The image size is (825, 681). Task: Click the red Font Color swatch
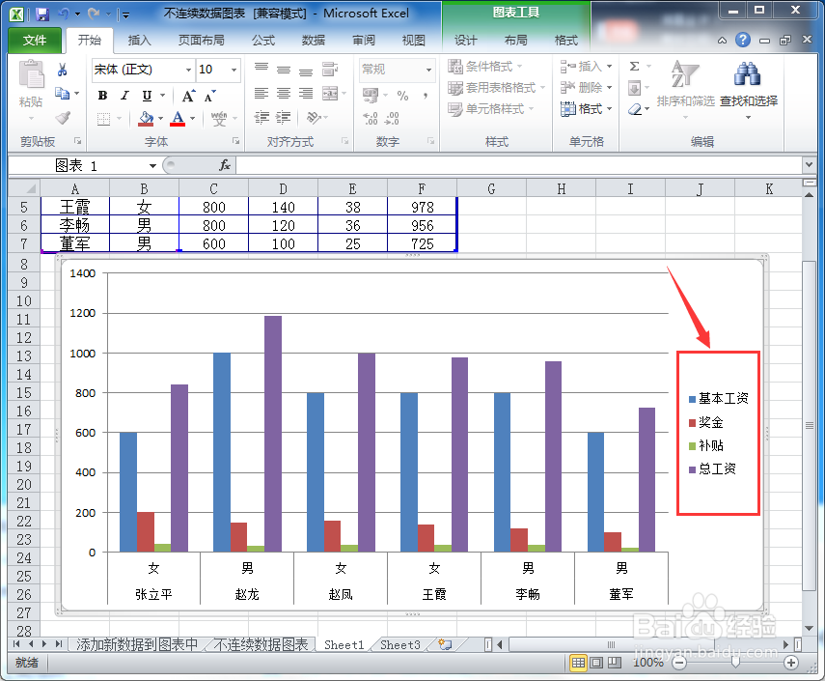tap(178, 119)
